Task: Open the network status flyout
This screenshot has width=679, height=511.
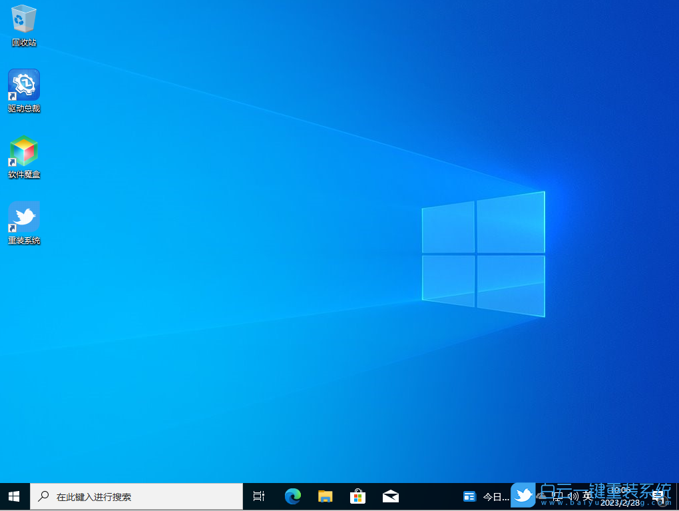Action: click(x=557, y=496)
